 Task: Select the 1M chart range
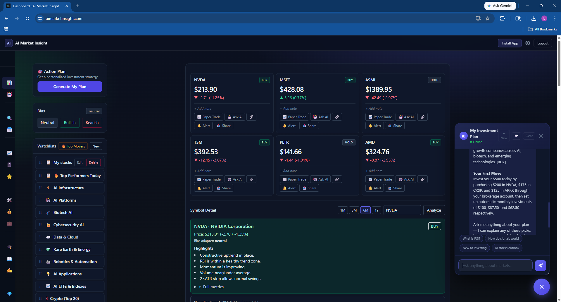[x=343, y=210]
